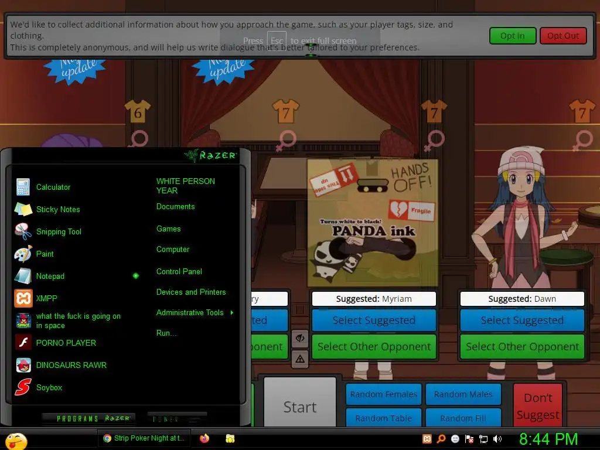Click the 8:44 PM taskbar clock
The width and height of the screenshot is (600, 450).
(x=548, y=439)
